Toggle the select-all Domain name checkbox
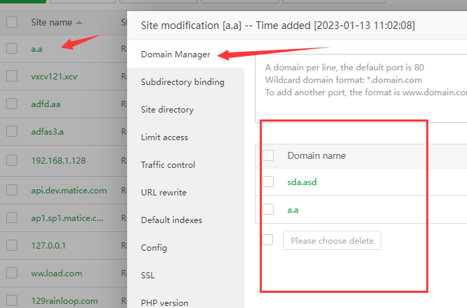This screenshot has width=467, height=308. (x=268, y=155)
